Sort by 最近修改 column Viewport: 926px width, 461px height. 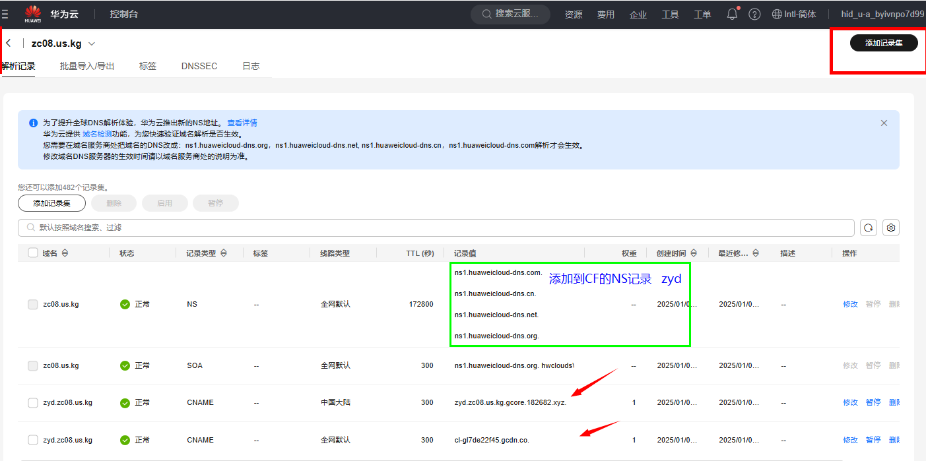pyautogui.click(x=755, y=253)
